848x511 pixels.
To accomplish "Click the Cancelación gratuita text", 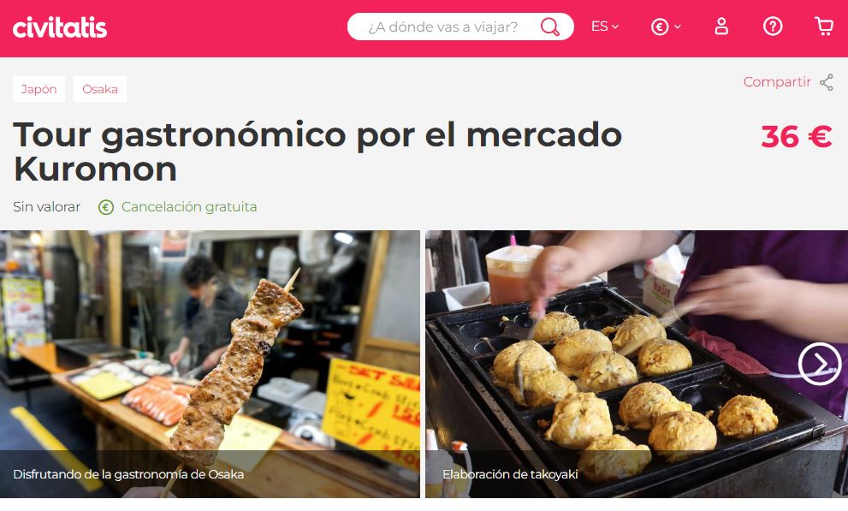I will pyautogui.click(x=189, y=207).
